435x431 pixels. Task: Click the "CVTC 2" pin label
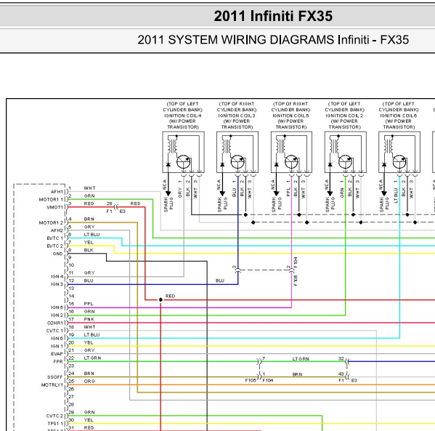pyautogui.click(x=54, y=416)
